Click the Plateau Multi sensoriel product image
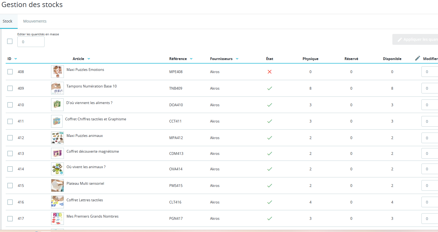The height and width of the screenshot is (232, 438). coord(57,186)
